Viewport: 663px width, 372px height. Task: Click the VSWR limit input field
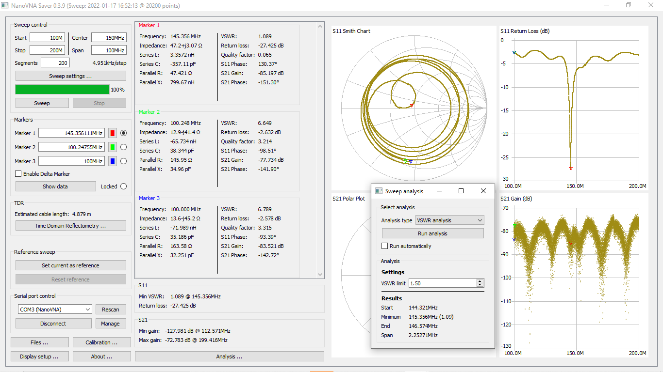[443, 283]
